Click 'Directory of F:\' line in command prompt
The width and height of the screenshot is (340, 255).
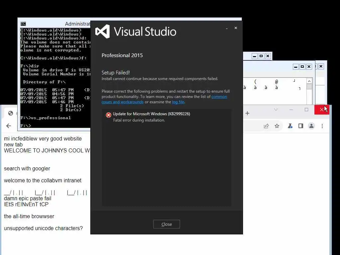[44, 82]
